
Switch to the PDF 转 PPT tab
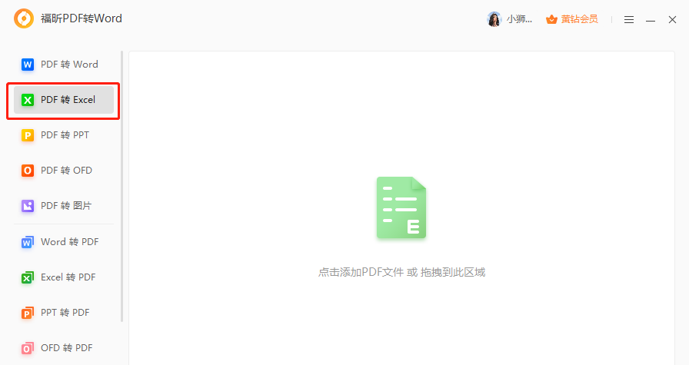coord(64,135)
